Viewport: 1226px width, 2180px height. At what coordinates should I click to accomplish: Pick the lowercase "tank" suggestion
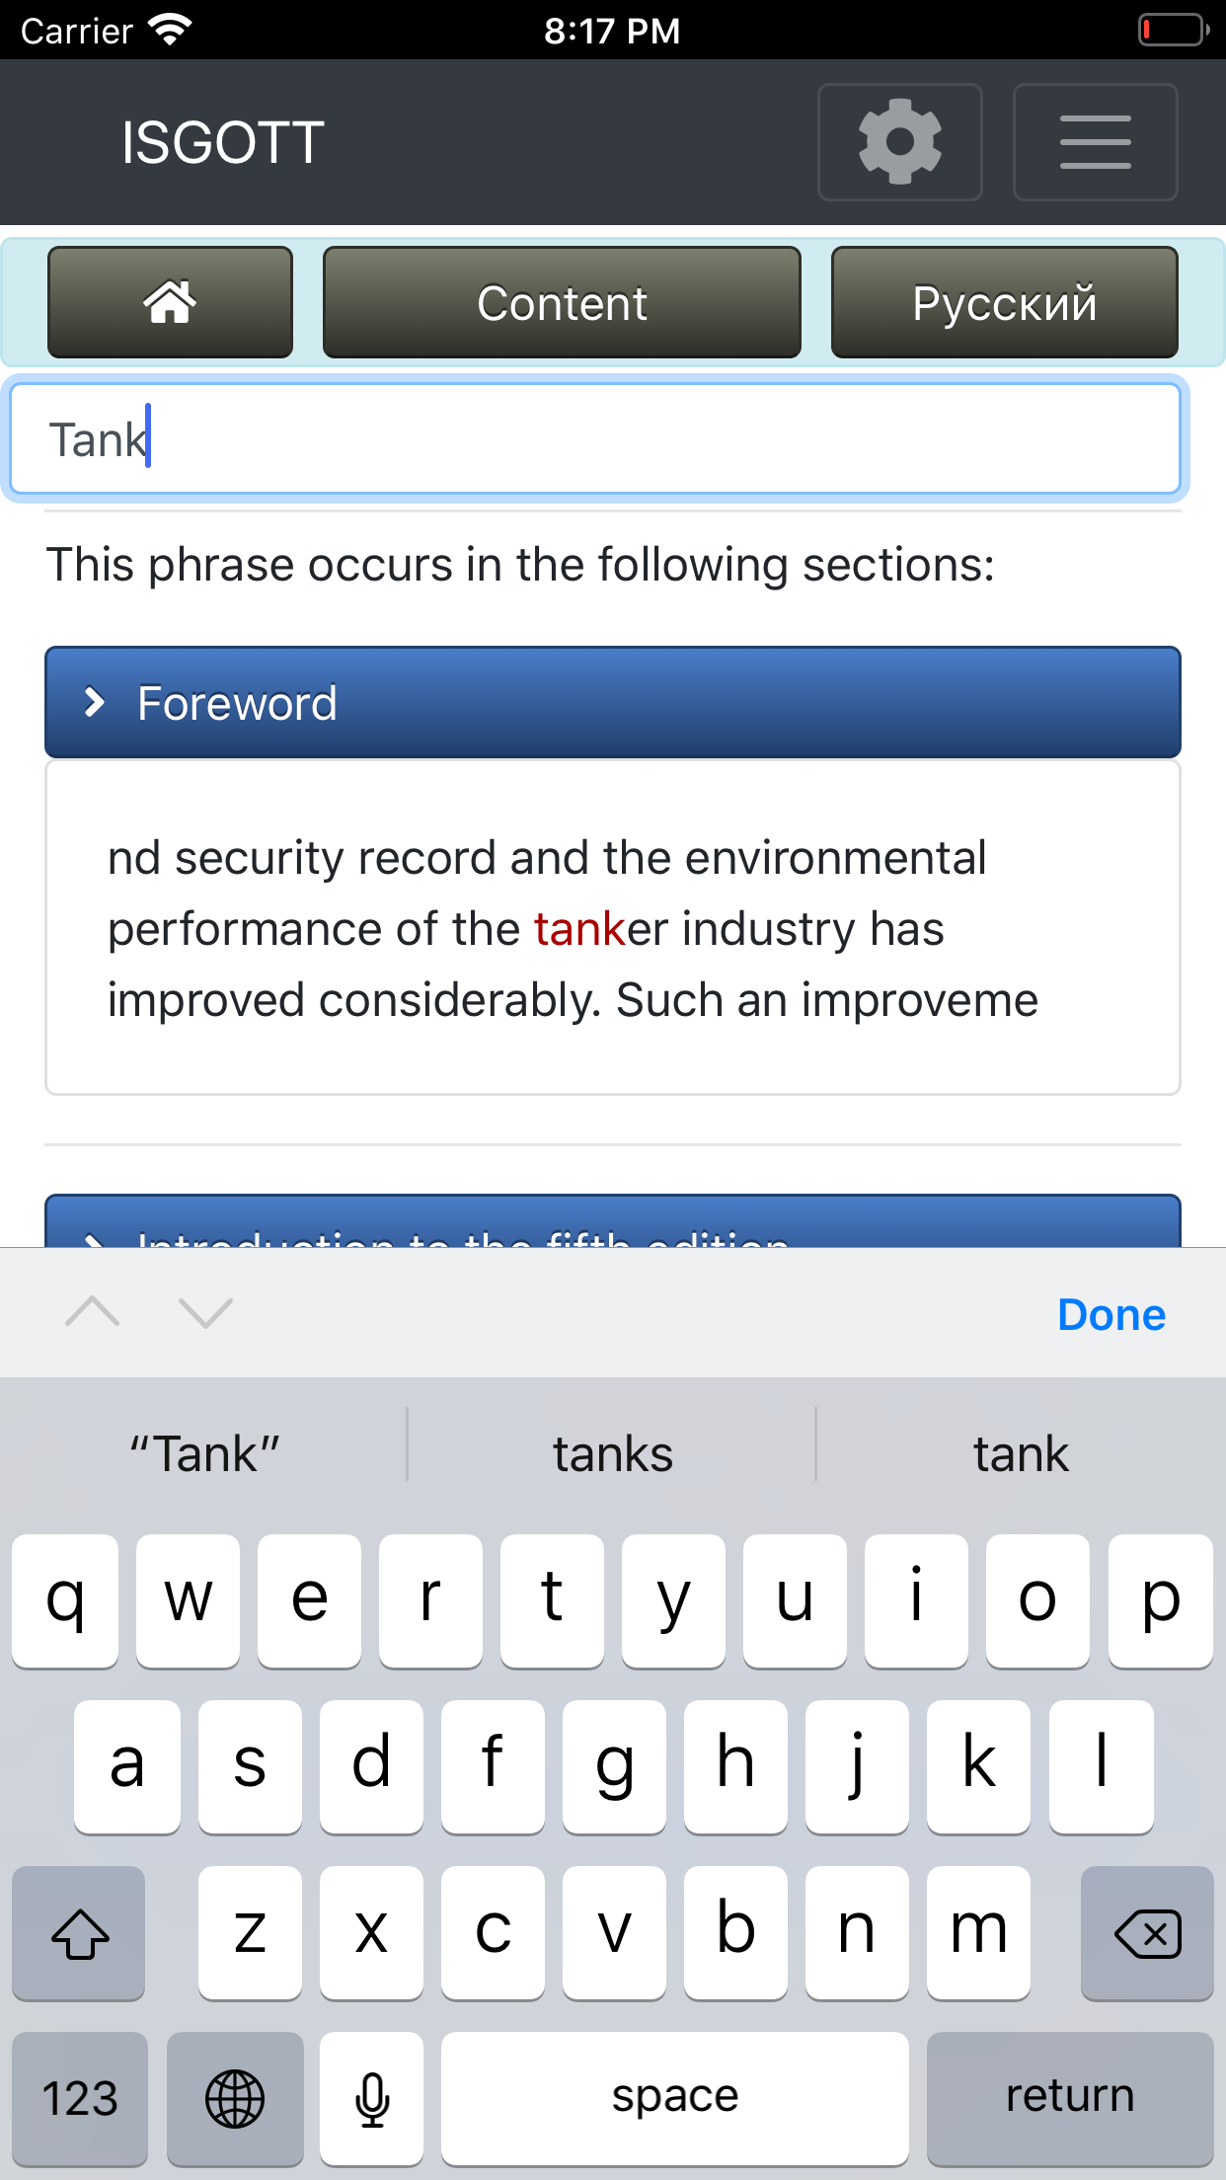coord(1021,1454)
